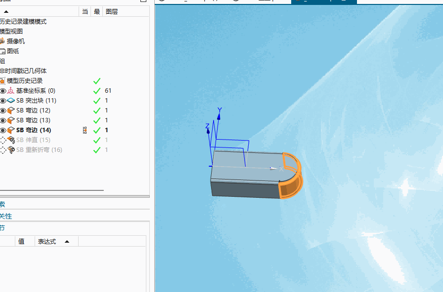Click the sort arrow next to 表达式 column

67,242
